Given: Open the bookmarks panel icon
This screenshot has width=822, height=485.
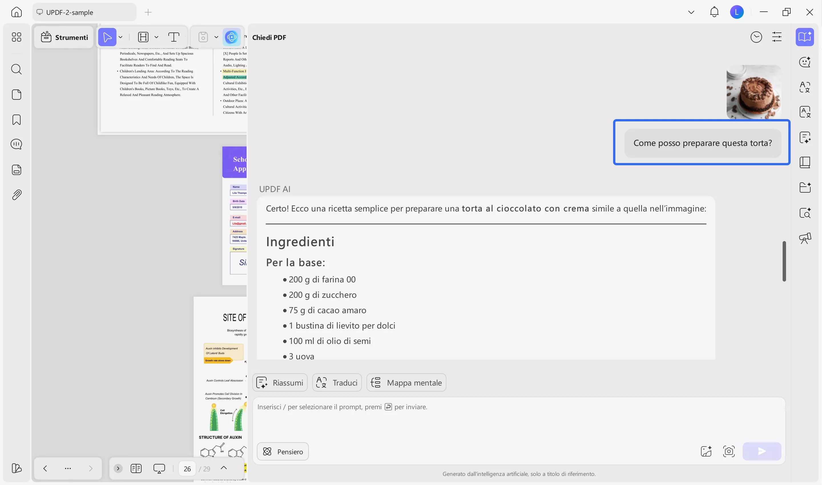Looking at the screenshot, I should click(x=16, y=120).
